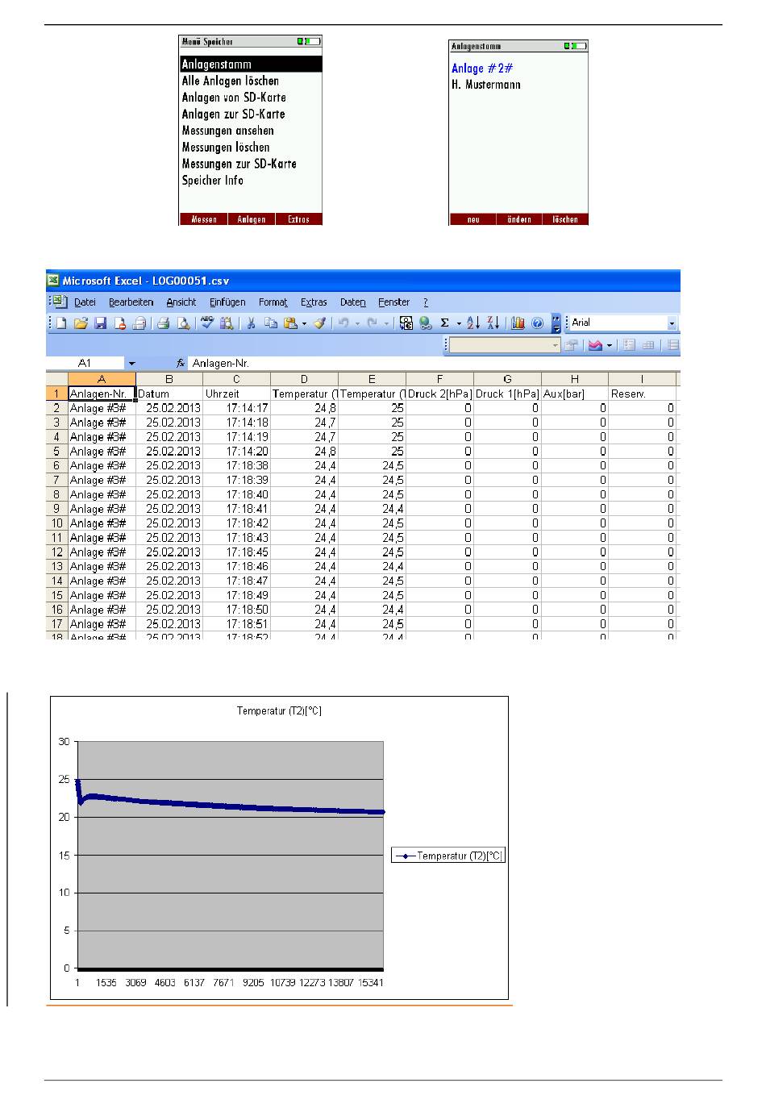Click the Print Preview icon

click(x=183, y=323)
